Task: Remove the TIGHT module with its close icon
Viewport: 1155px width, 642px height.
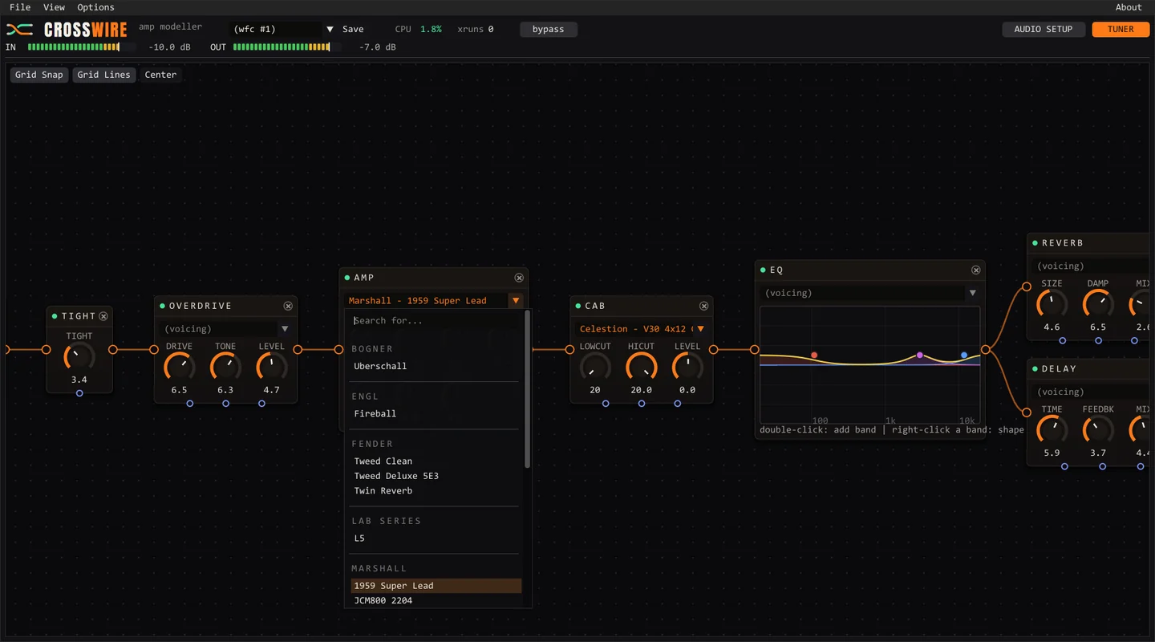Action: [103, 316]
